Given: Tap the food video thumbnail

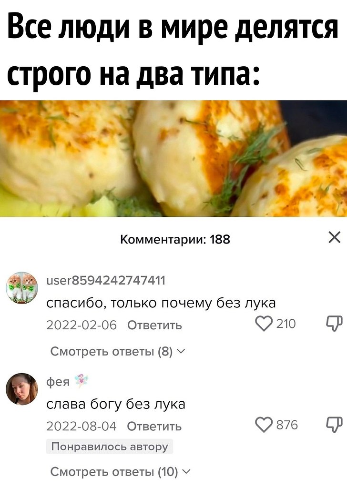Looking at the screenshot, I should click(x=173, y=158).
